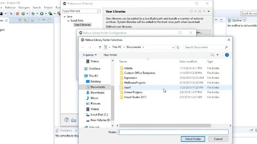Click the Back navigation arrow
Screen dimensions: 257x144
83,47
